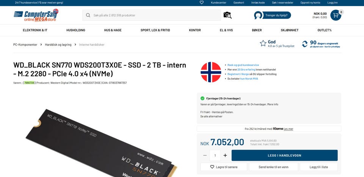The height and width of the screenshot is (177, 364).
Task: Click Legg til i liste button
Action: pos(319,167)
